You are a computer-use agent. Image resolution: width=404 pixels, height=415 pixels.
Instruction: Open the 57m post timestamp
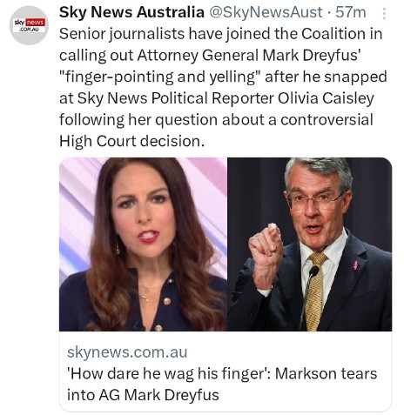(x=351, y=12)
